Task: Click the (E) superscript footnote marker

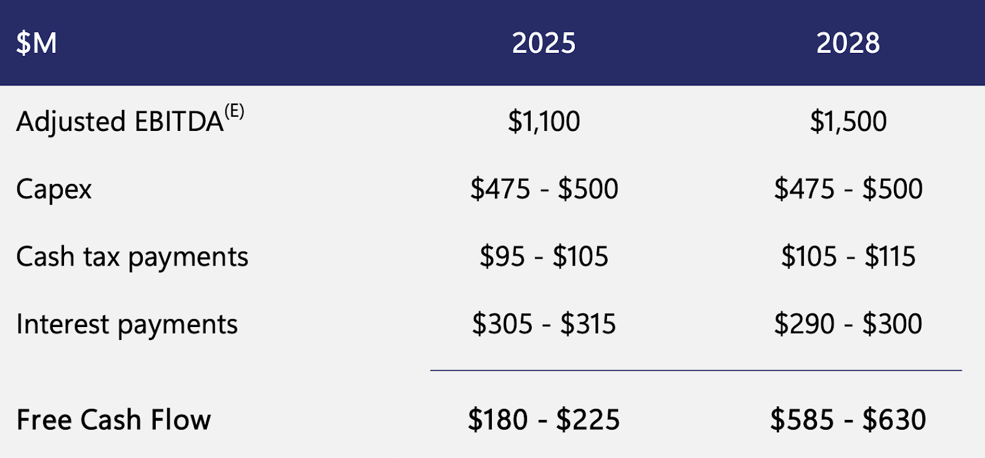Action: click(x=234, y=112)
